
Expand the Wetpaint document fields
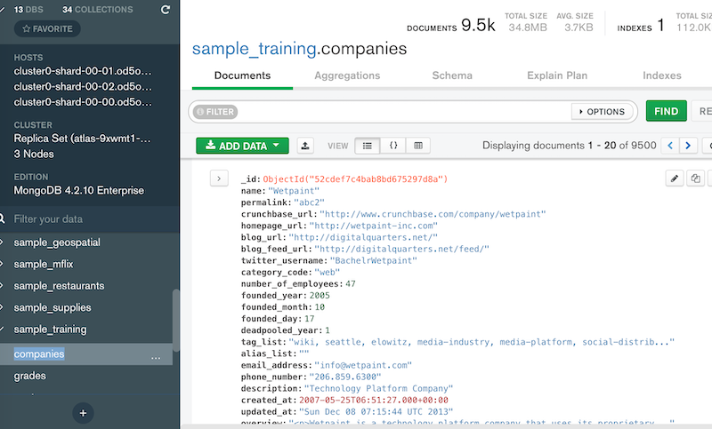click(x=219, y=179)
